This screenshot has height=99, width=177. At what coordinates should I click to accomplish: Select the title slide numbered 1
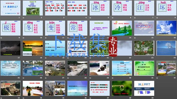click(x=10, y=8)
